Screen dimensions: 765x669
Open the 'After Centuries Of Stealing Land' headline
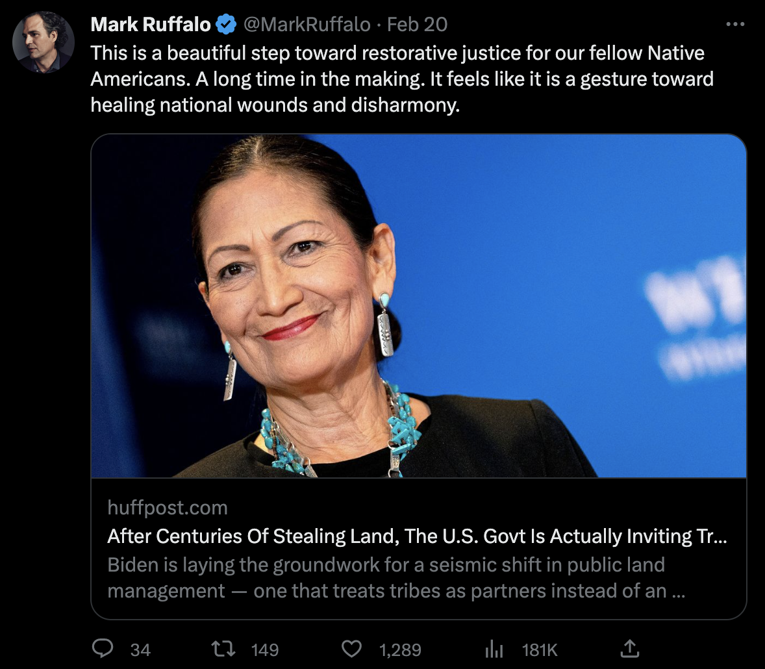point(417,536)
